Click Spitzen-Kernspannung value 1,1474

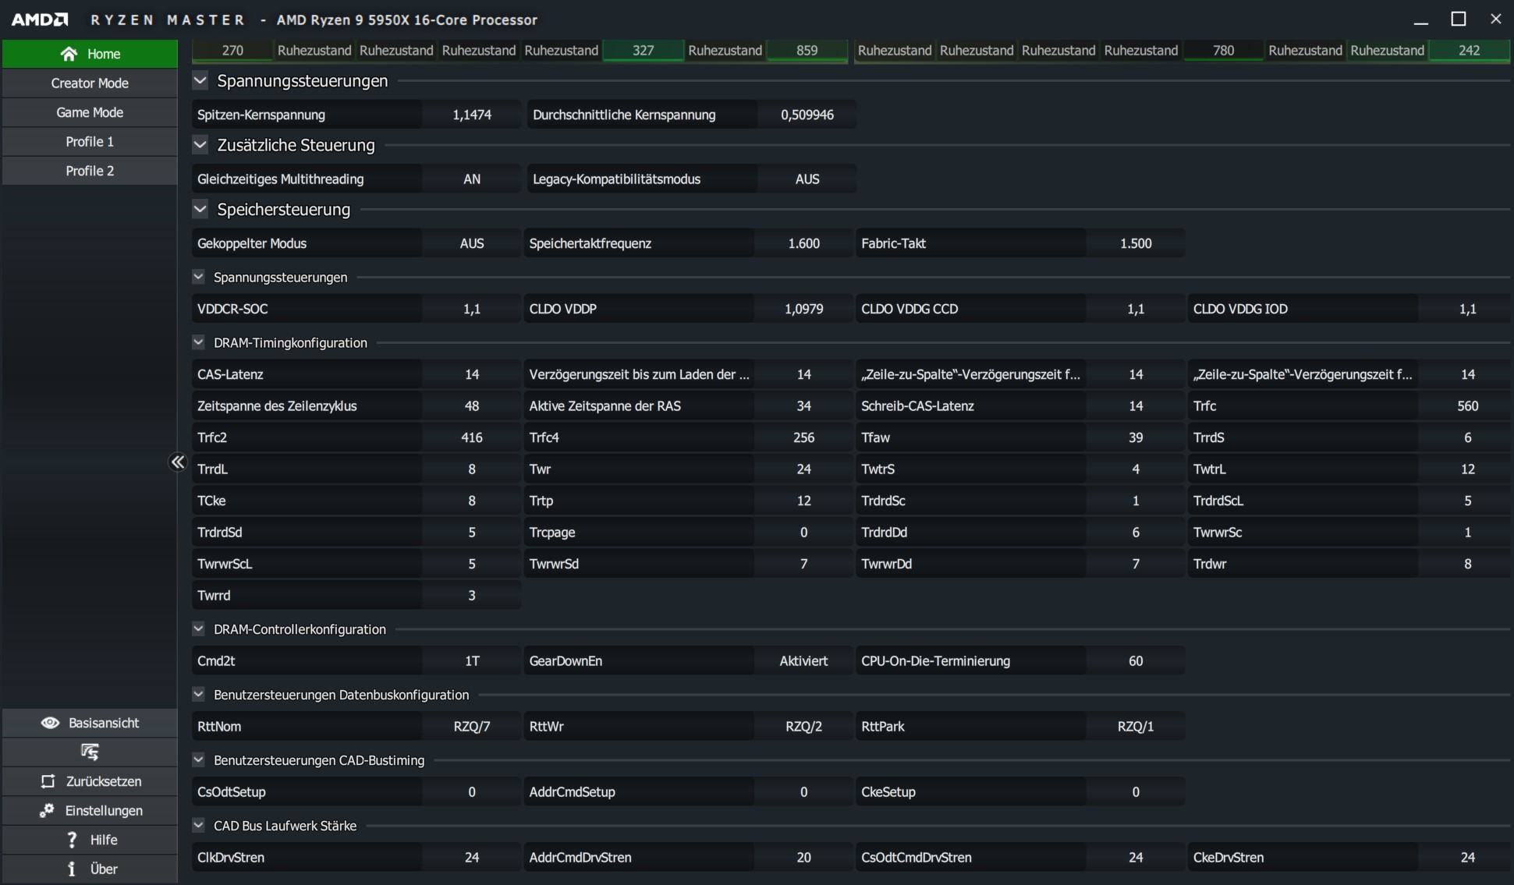(x=472, y=115)
